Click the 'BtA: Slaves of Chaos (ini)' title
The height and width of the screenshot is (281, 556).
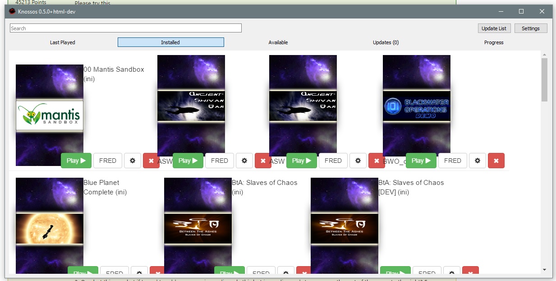pos(265,187)
